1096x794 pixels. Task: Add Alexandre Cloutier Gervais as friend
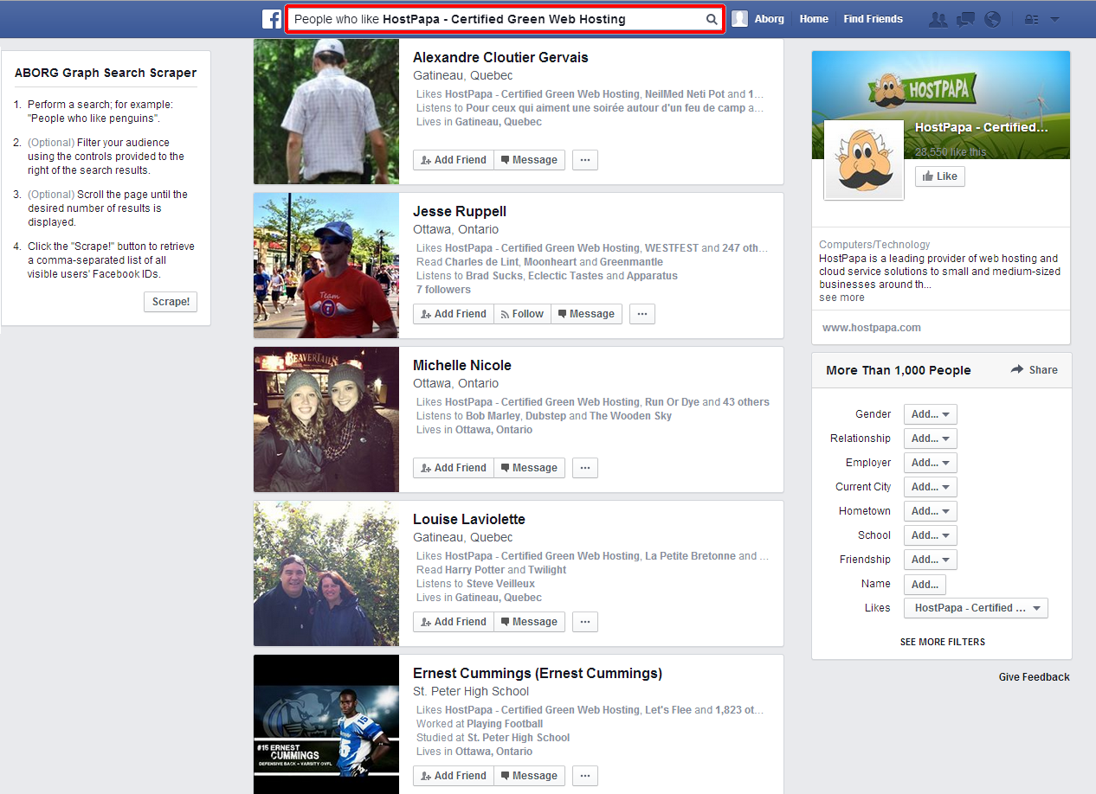tap(454, 160)
